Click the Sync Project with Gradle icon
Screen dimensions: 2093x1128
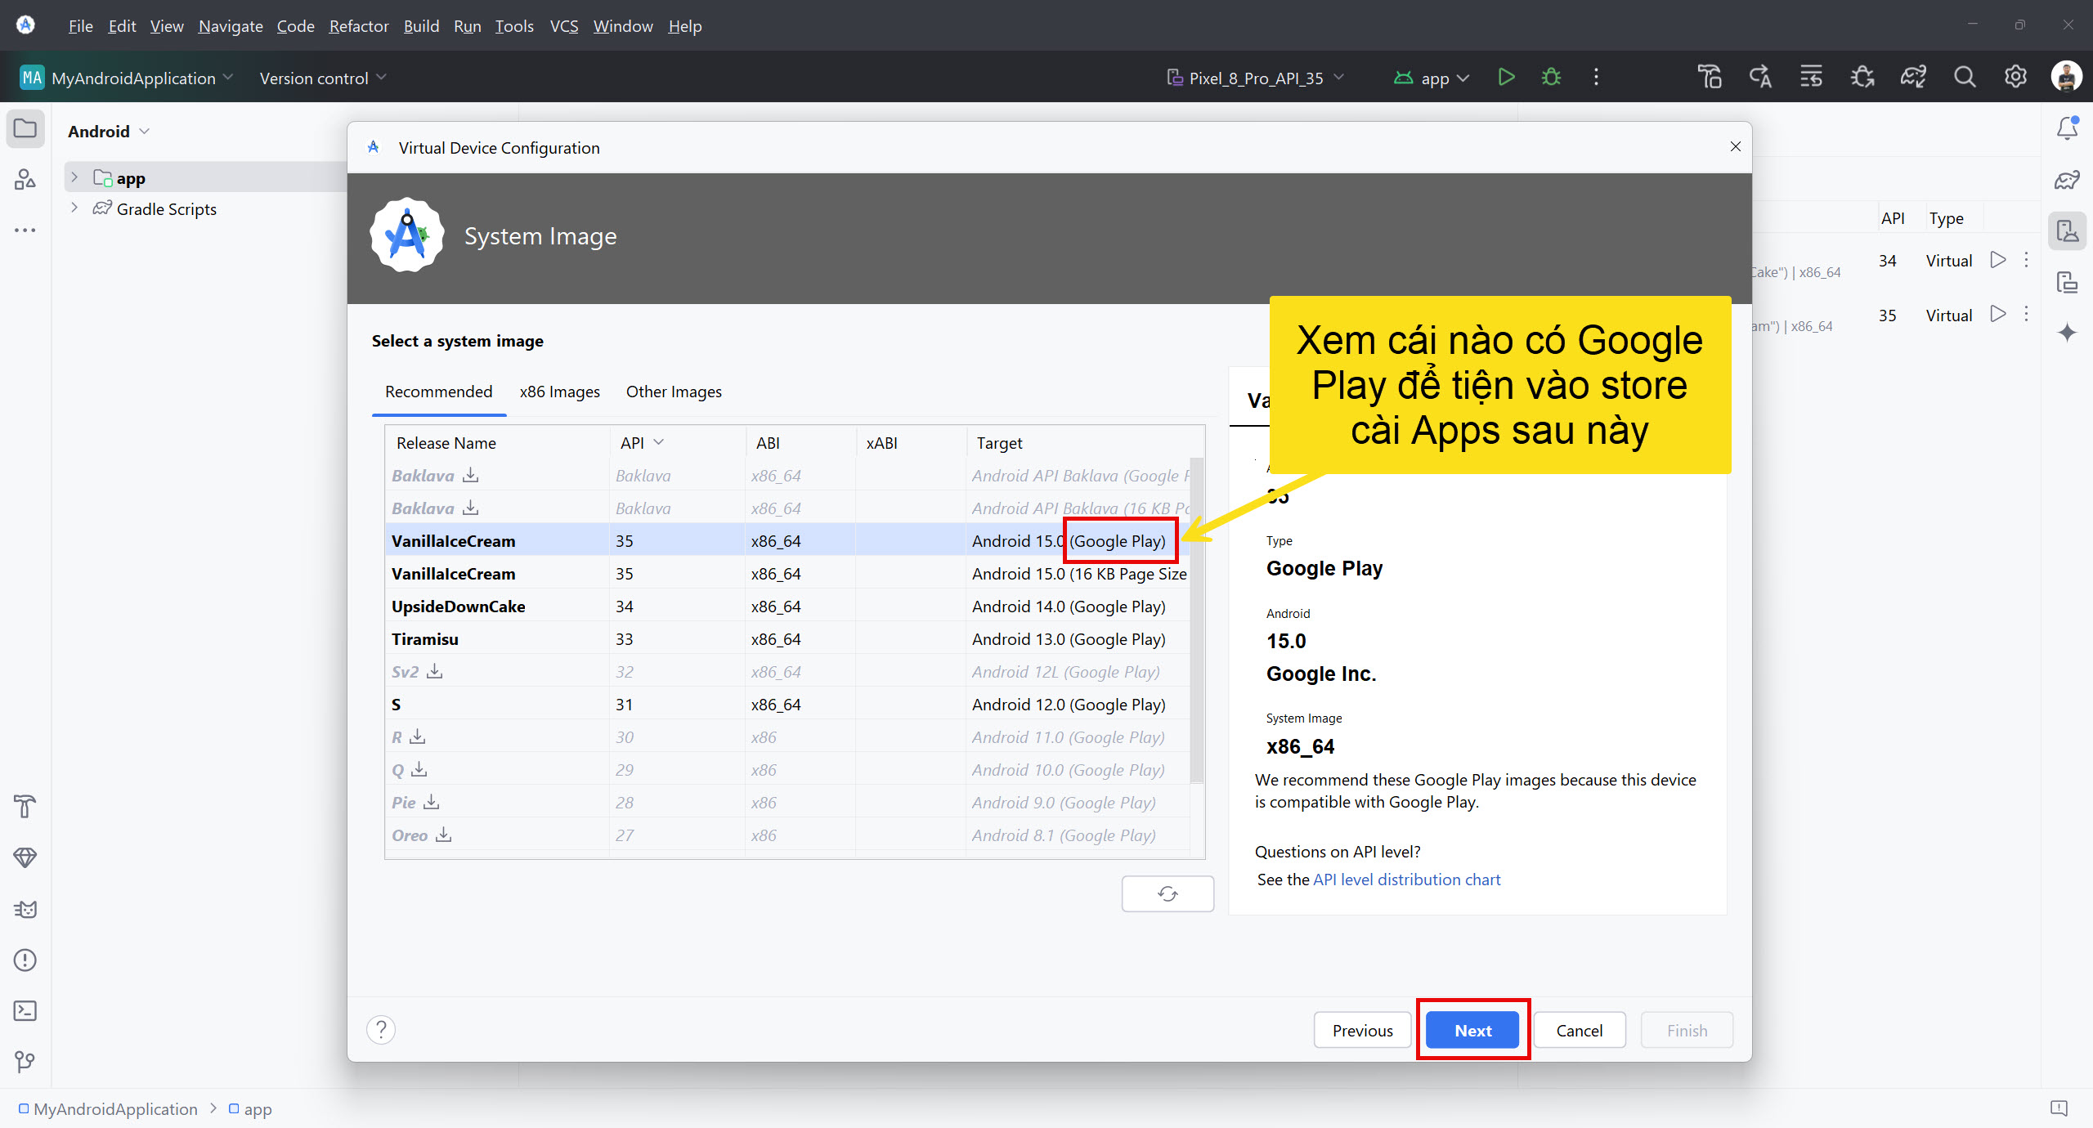coord(1913,78)
